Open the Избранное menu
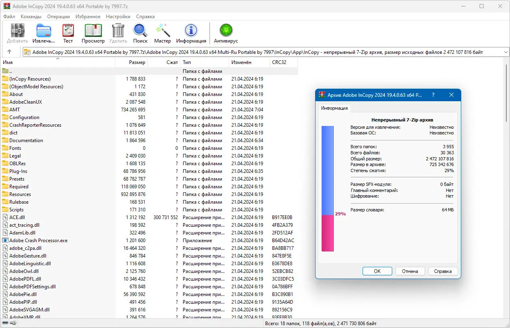 tap(88, 17)
